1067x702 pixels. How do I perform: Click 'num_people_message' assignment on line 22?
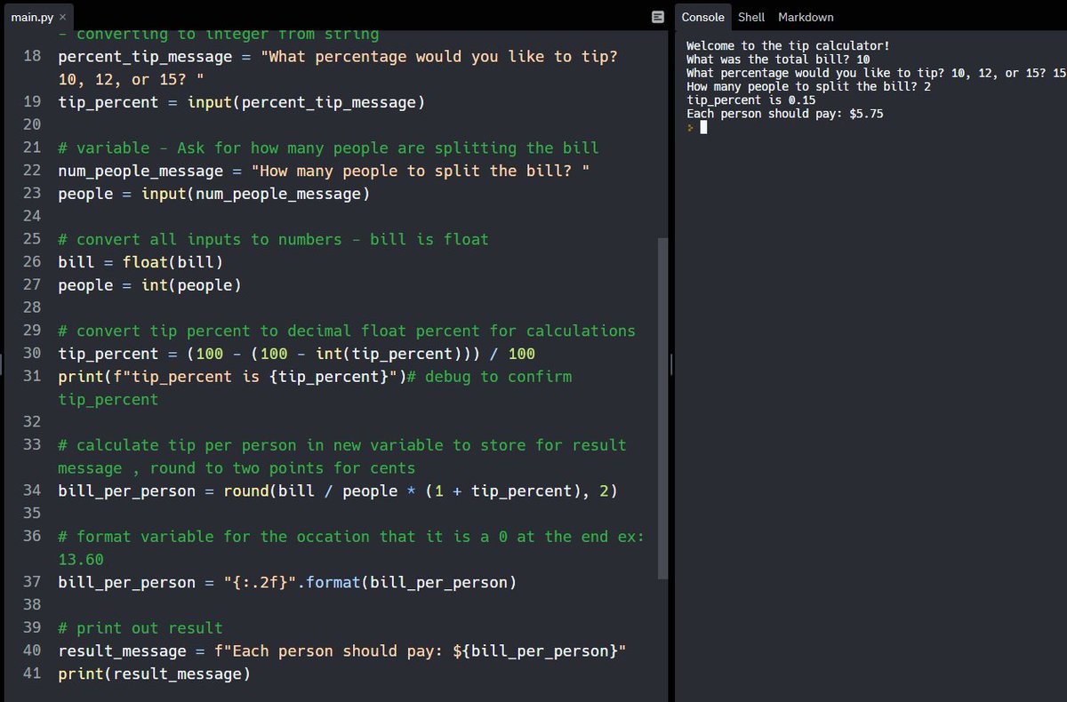[324, 171]
